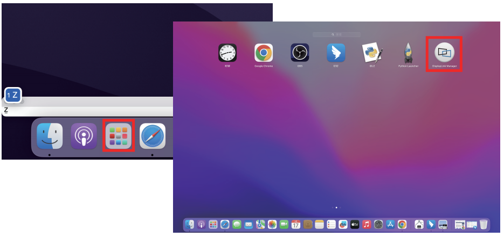
Task: Open the Calendar app in the dock
Action: point(296,224)
